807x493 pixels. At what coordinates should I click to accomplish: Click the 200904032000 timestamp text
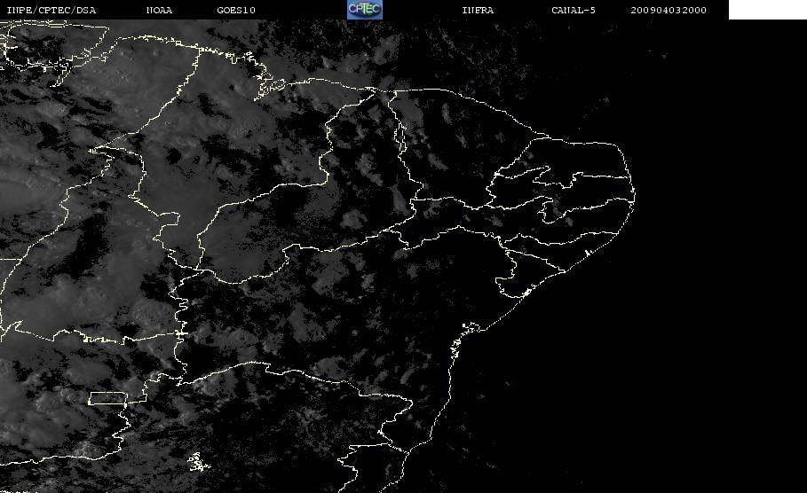pyautogui.click(x=669, y=10)
